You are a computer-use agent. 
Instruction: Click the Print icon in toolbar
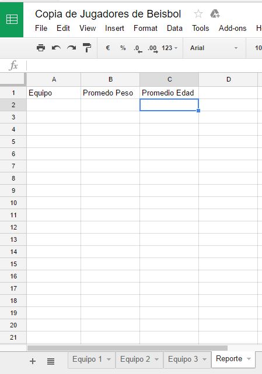coord(41,48)
